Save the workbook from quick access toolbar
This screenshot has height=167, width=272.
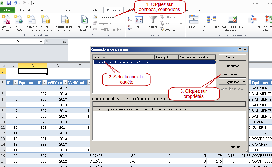(9, 3)
